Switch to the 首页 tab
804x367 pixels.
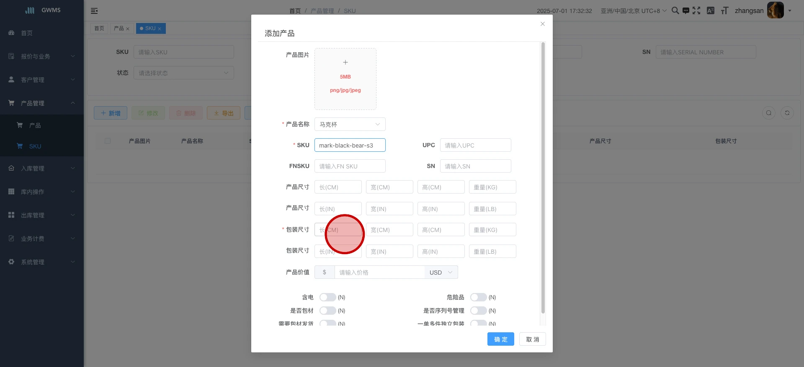pyautogui.click(x=99, y=28)
